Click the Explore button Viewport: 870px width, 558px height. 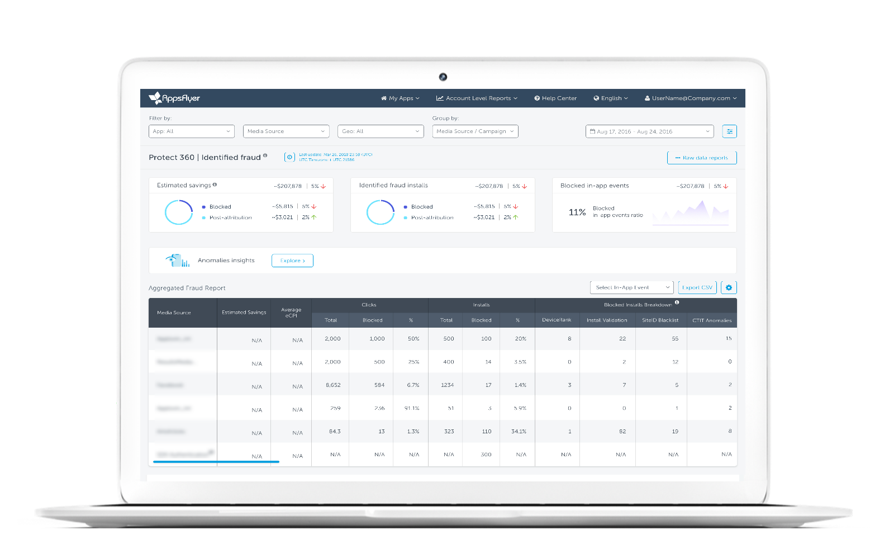pos(292,261)
